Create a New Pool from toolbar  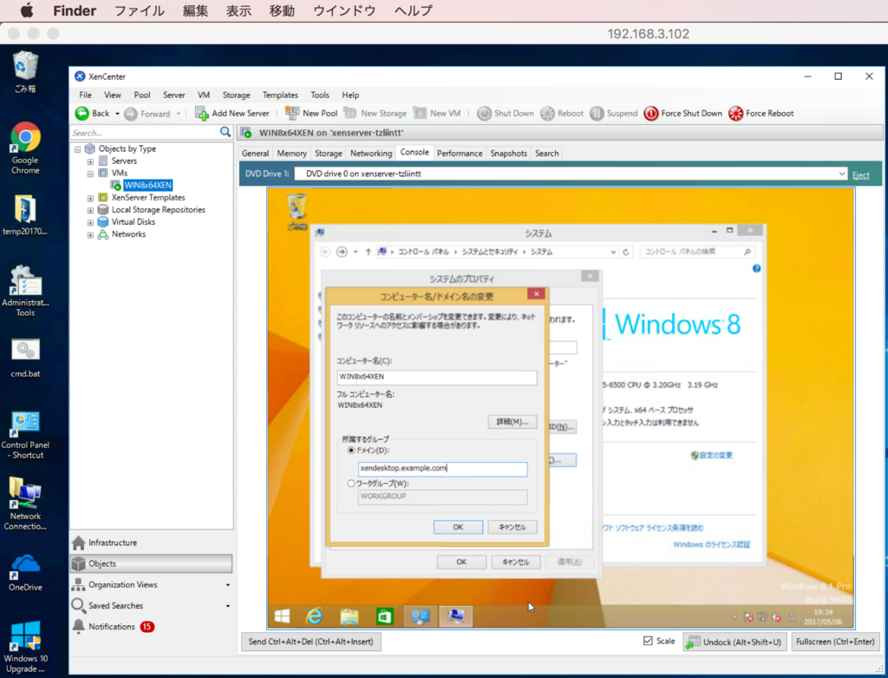point(311,114)
